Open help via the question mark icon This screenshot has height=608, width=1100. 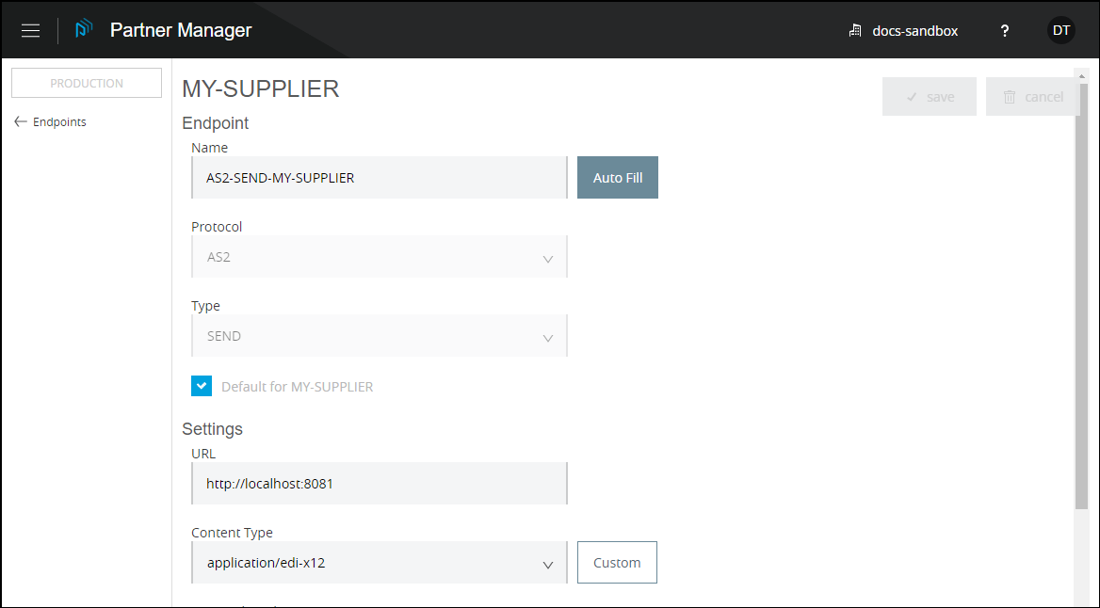point(1004,30)
